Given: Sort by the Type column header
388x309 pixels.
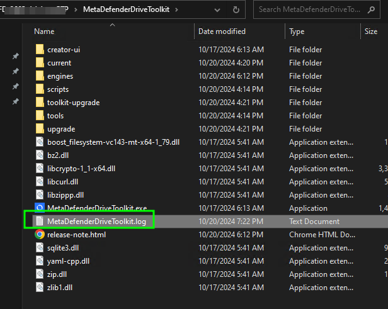Looking at the screenshot, I should [x=297, y=31].
